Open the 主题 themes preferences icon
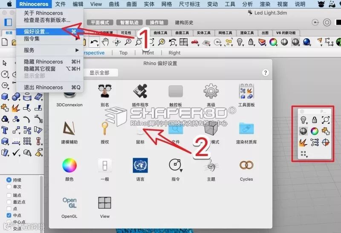341x233 pixels. pyautogui.click(x=211, y=166)
